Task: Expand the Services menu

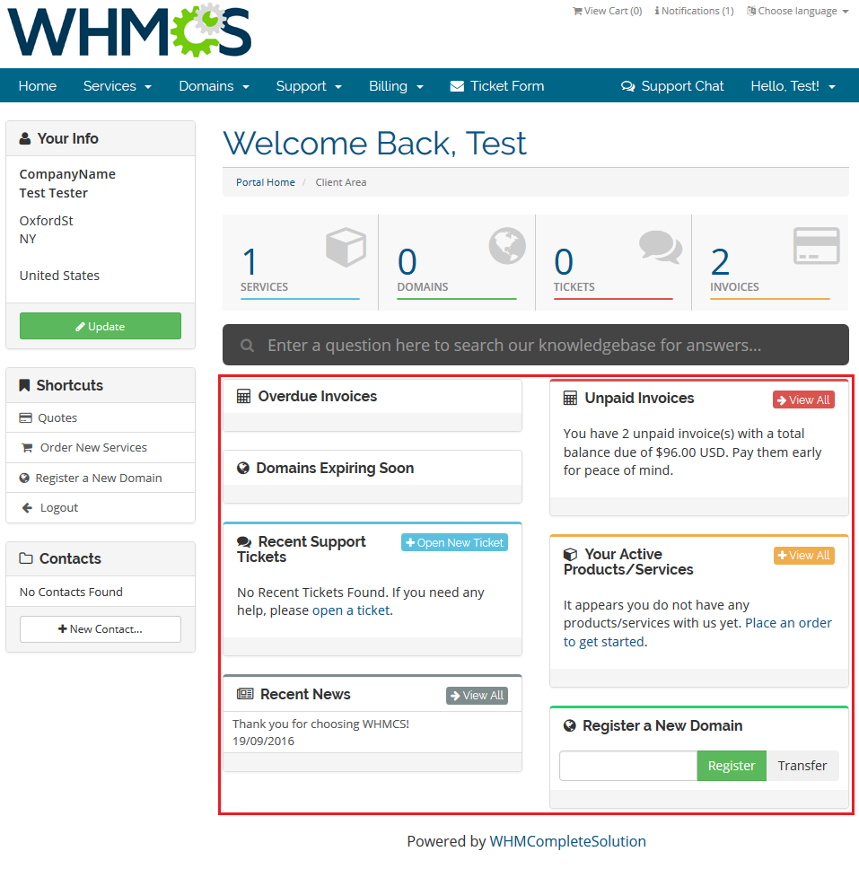Action: [117, 86]
